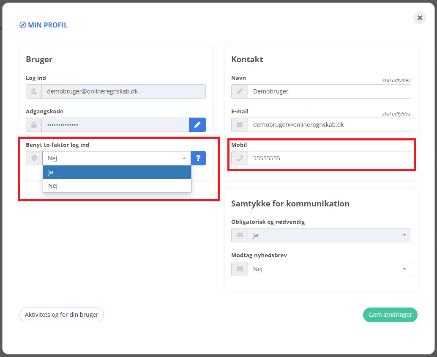The image size is (437, 357).
Task: Open the Obligatorisk og nødvendig dropdown
Action: pyautogui.click(x=329, y=235)
